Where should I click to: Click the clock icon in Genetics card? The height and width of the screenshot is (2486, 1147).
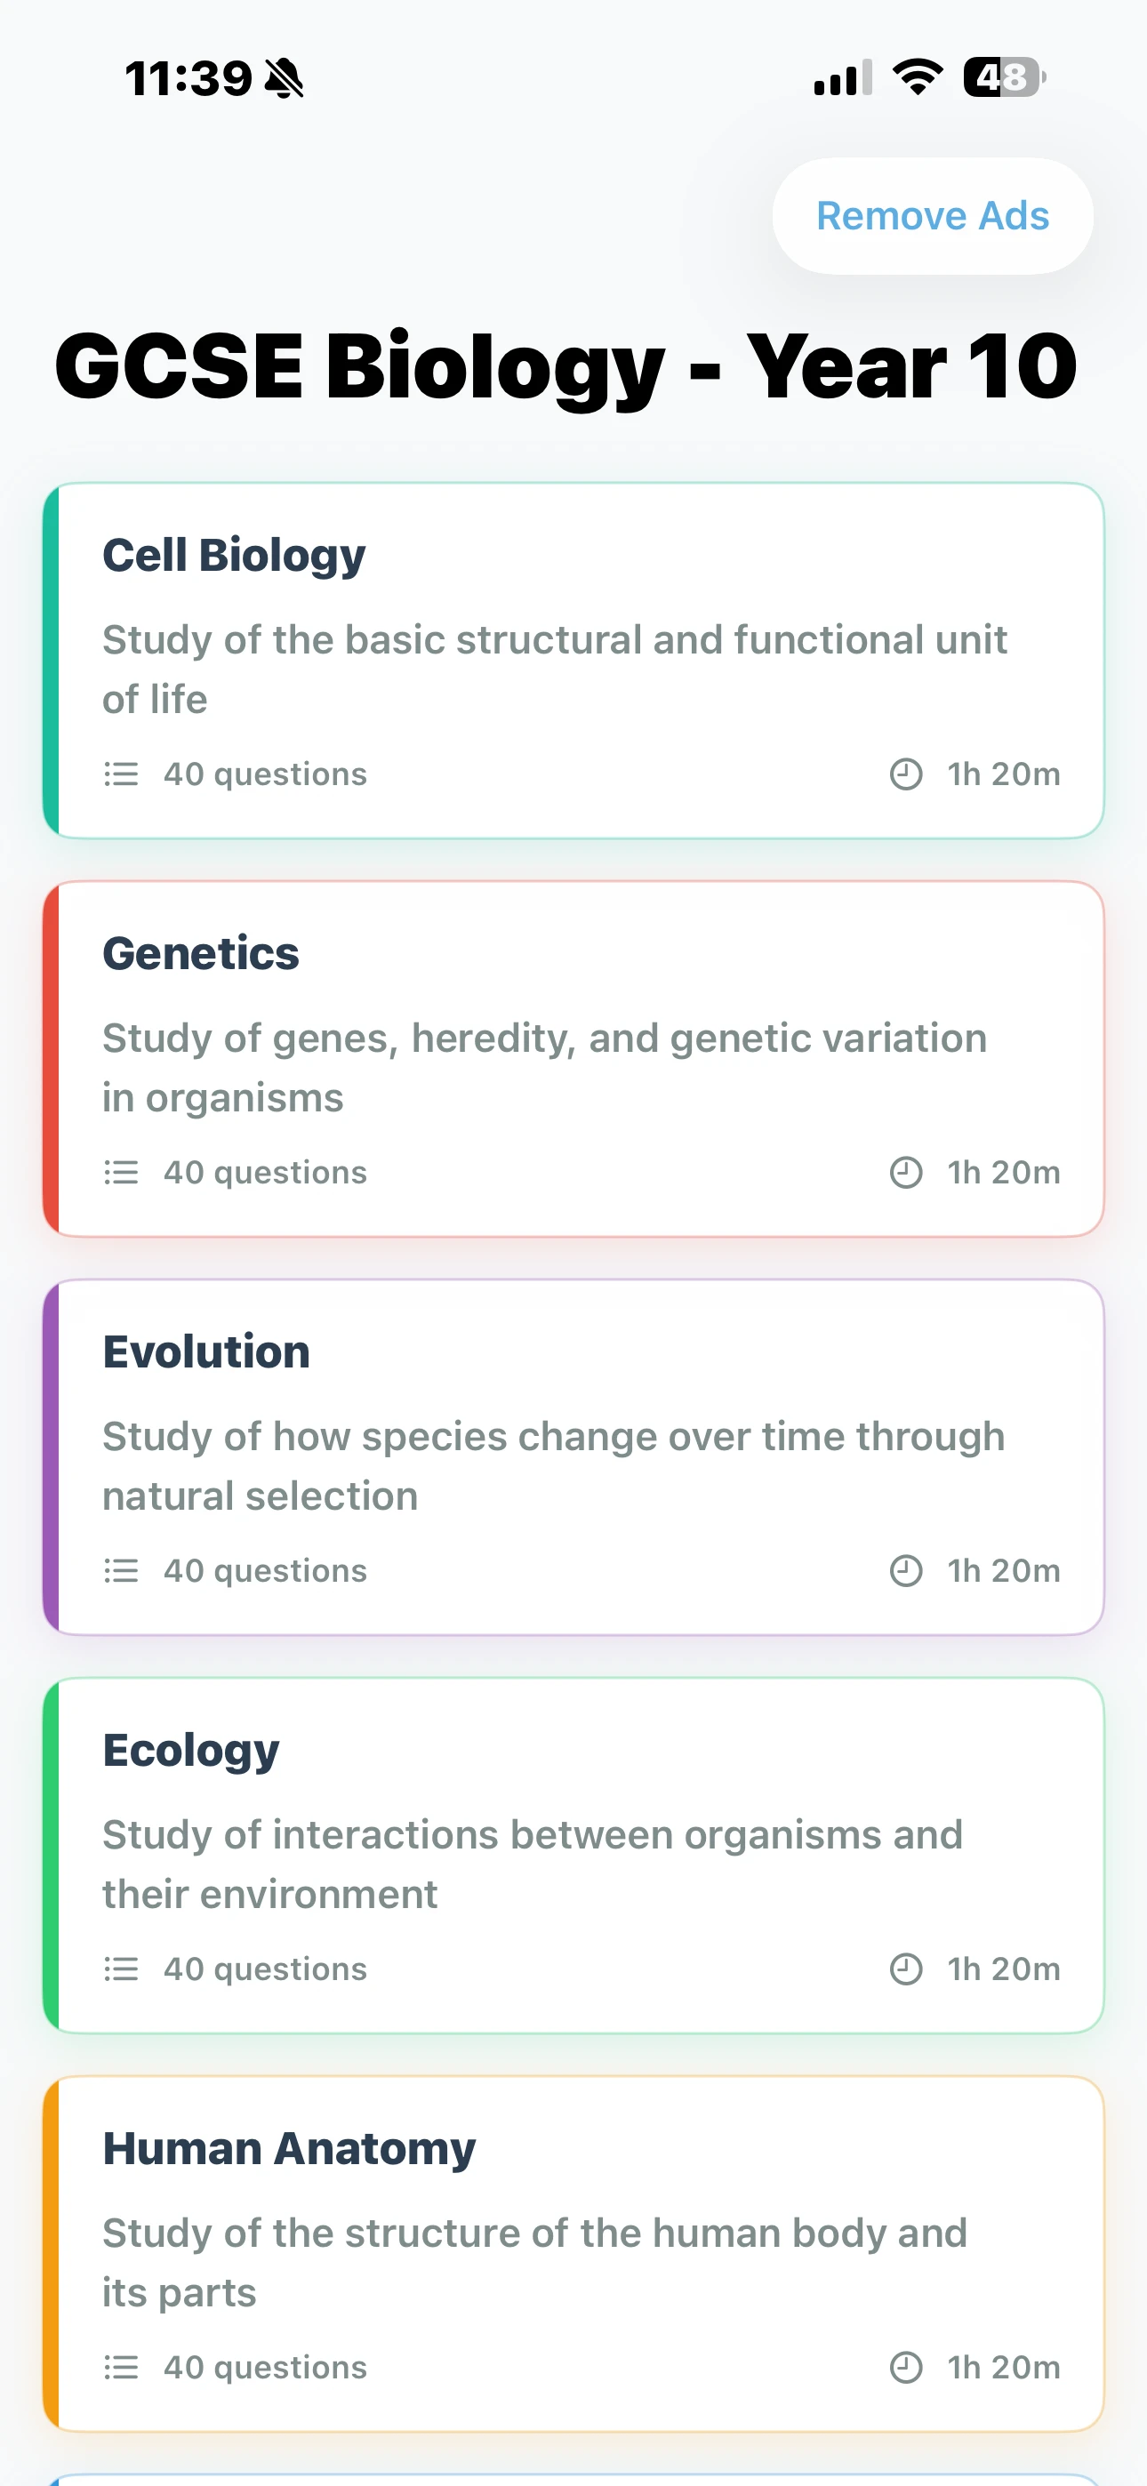(x=906, y=1173)
